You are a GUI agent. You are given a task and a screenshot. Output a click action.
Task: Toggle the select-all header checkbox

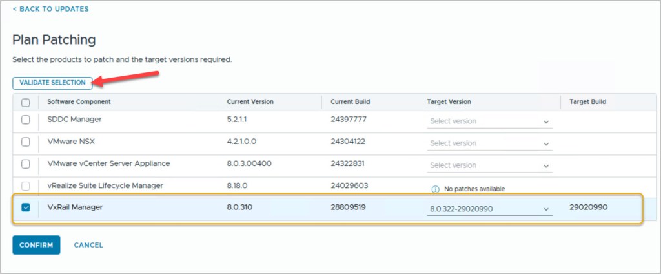(26, 102)
